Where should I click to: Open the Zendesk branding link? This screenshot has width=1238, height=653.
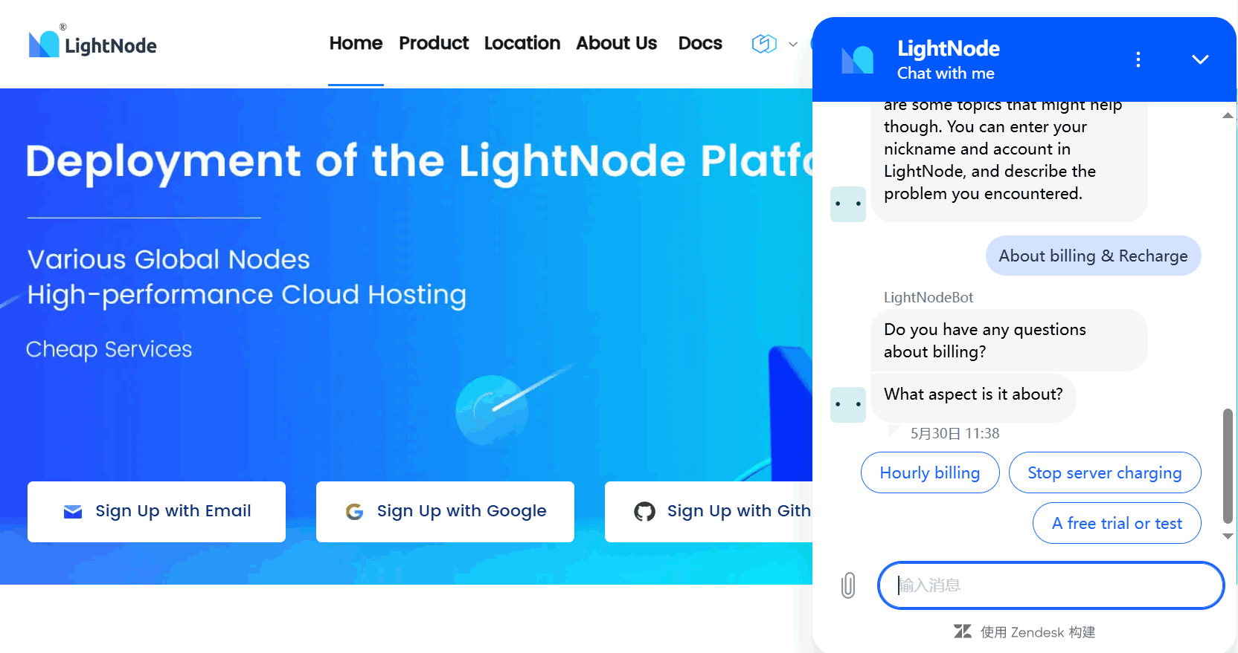[x=1024, y=631]
